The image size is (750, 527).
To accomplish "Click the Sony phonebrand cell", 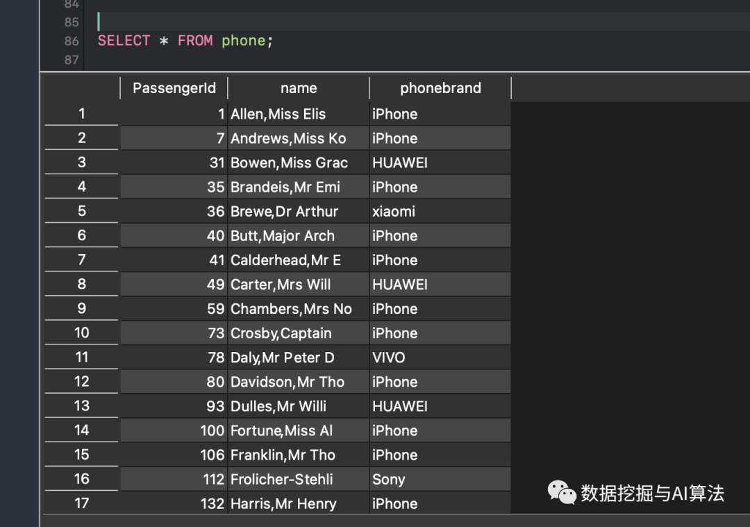I will click(x=440, y=480).
